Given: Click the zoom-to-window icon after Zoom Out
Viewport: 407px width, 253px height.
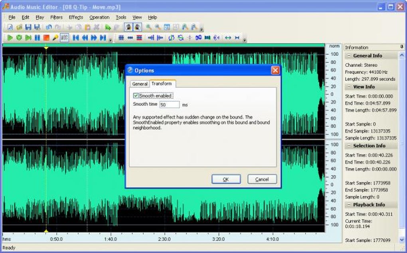Looking at the screenshot, I should (167, 27).
